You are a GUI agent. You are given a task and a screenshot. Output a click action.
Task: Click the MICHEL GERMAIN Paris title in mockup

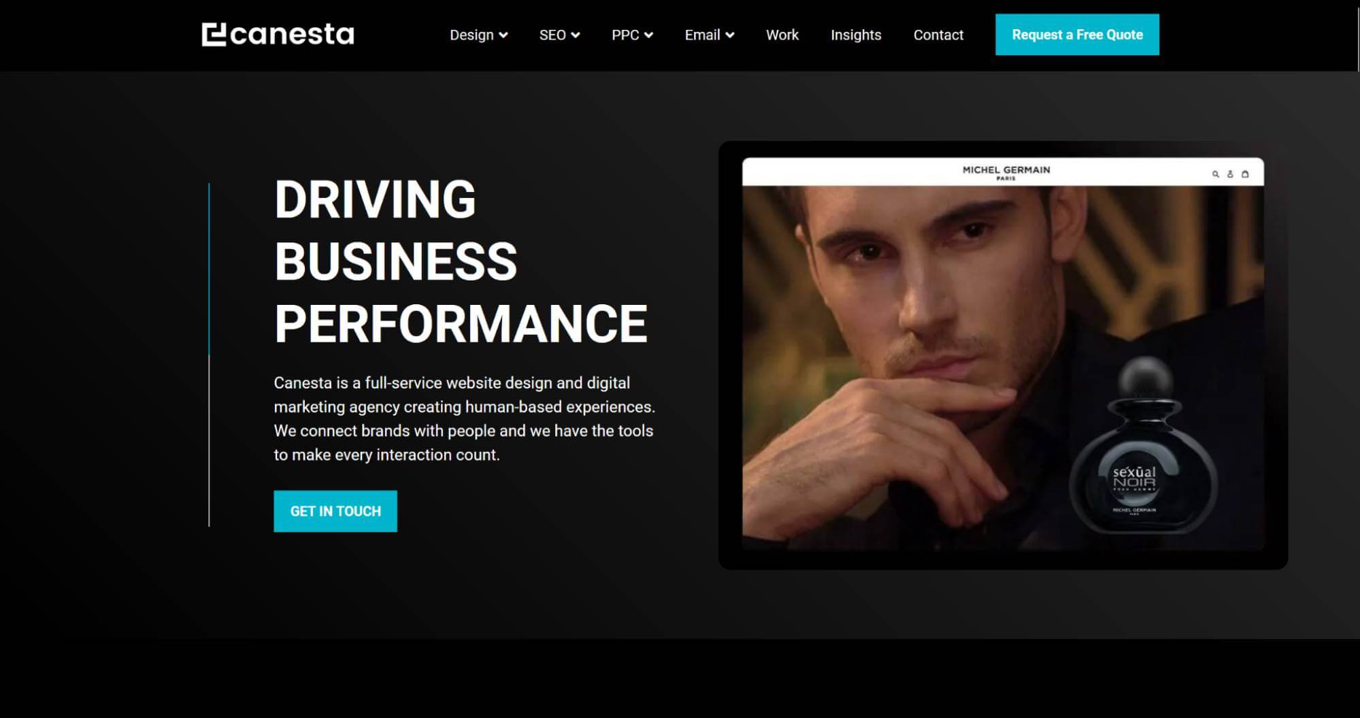tap(1006, 172)
